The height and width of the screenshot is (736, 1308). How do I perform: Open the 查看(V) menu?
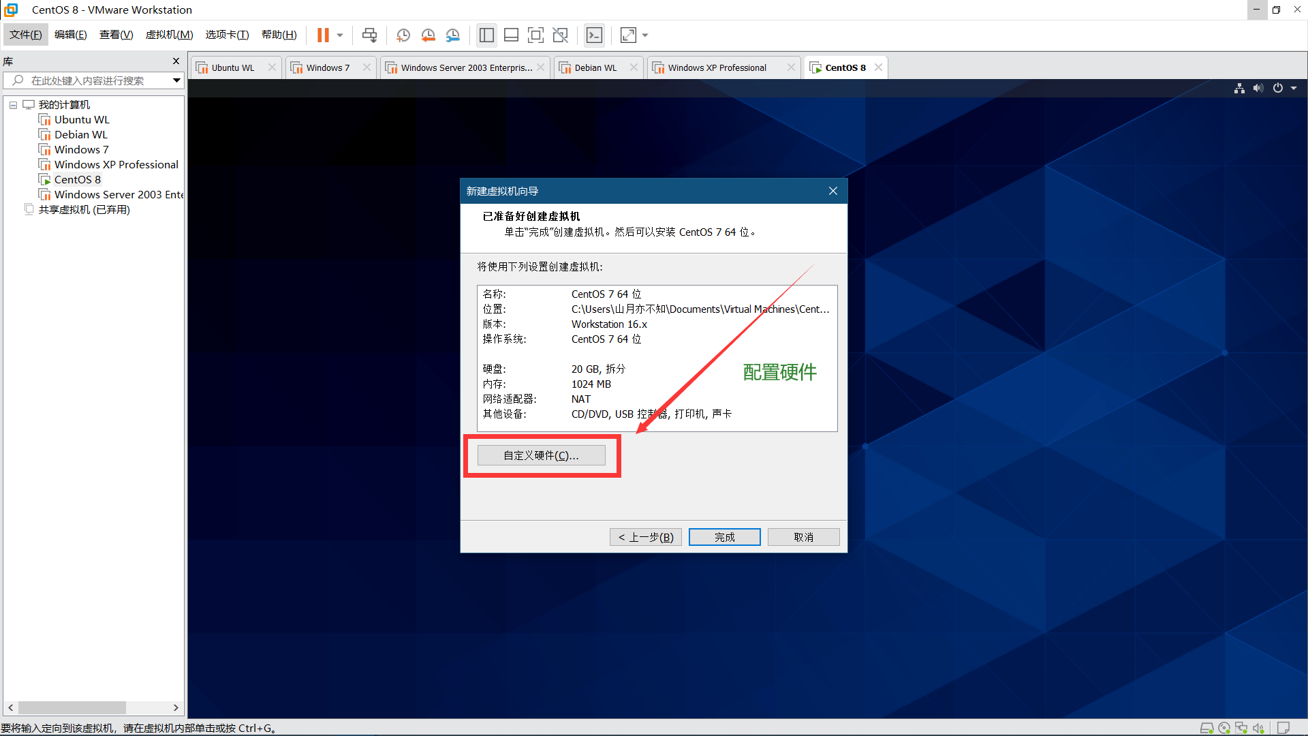116,35
